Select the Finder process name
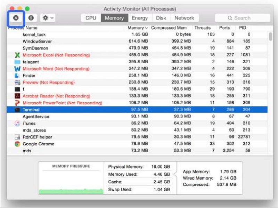Viewport: 278px width, 208px height. point(29,75)
